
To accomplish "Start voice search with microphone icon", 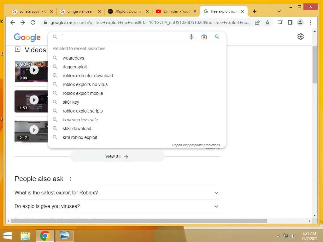I will (191, 37).
